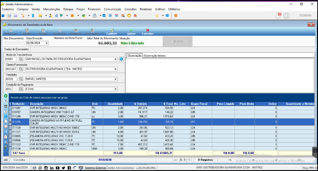Click the orange smiley icon in toolbar
This screenshot has height=171, width=318.
point(176,15)
